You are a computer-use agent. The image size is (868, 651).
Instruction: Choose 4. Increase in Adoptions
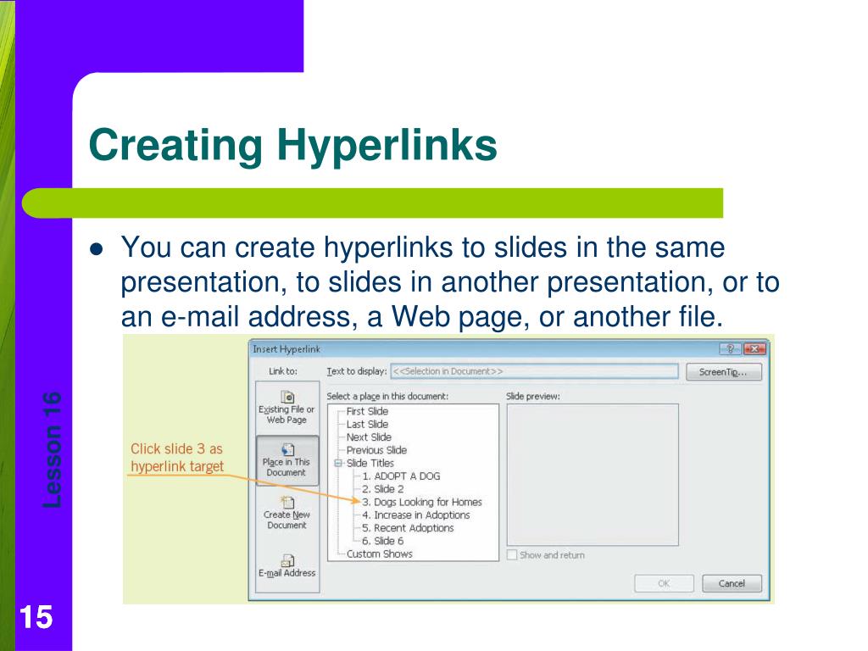pyautogui.click(x=415, y=515)
